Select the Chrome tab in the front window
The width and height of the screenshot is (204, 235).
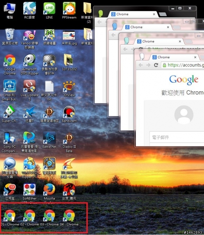pyautogui.click(x=174, y=57)
